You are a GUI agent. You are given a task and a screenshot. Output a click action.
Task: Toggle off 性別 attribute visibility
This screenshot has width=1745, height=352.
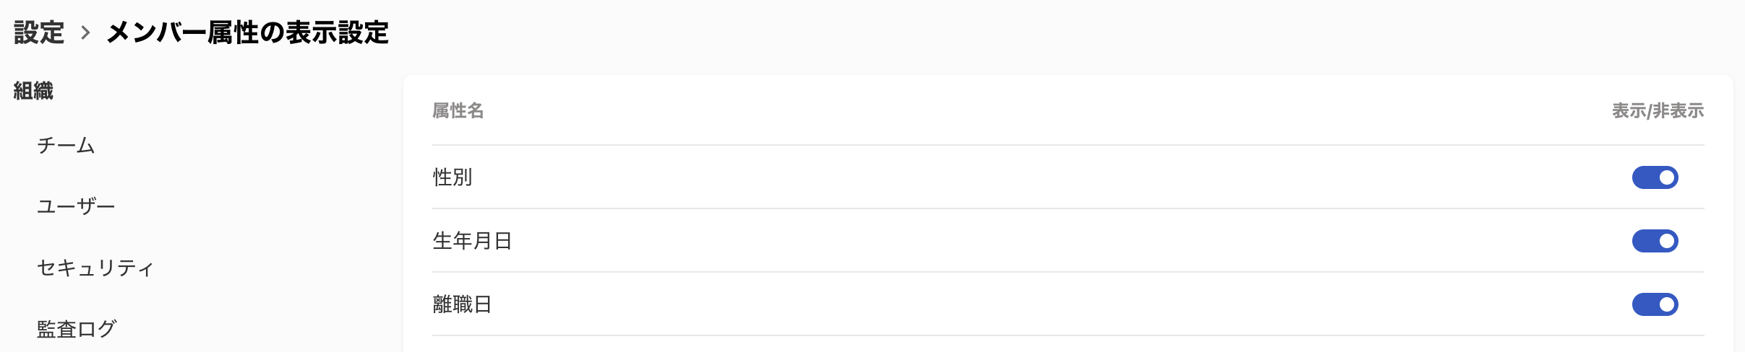tap(1655, 177)
